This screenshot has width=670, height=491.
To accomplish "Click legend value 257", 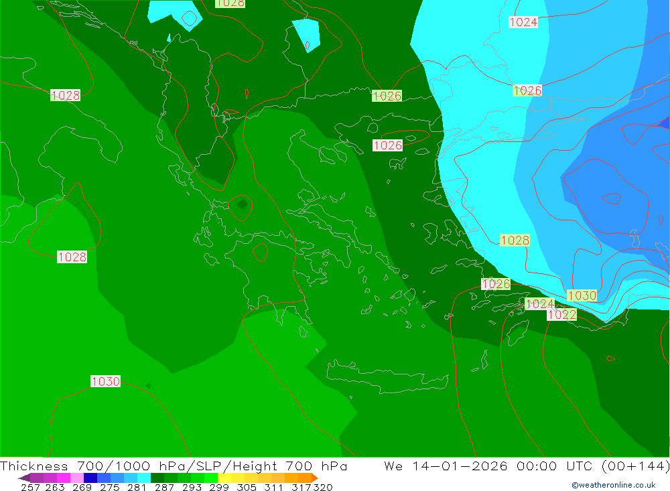I will (x=30, y=487).
